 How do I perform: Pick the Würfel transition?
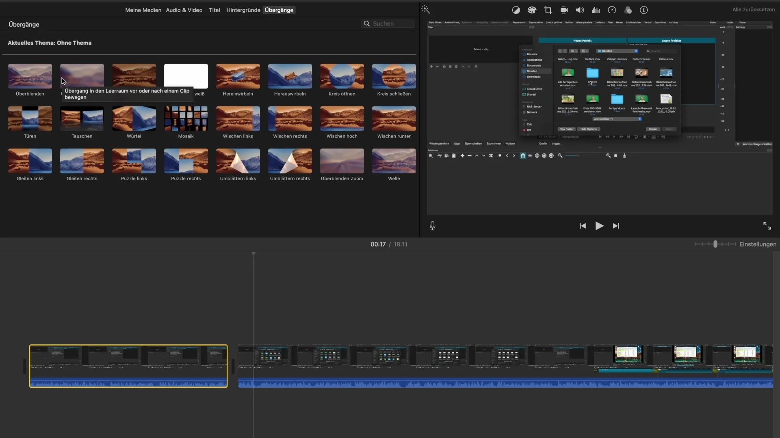click(134, 118)
